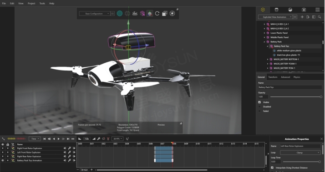Click the magnet snapping icon in timeline toolbar

[108, 139]
